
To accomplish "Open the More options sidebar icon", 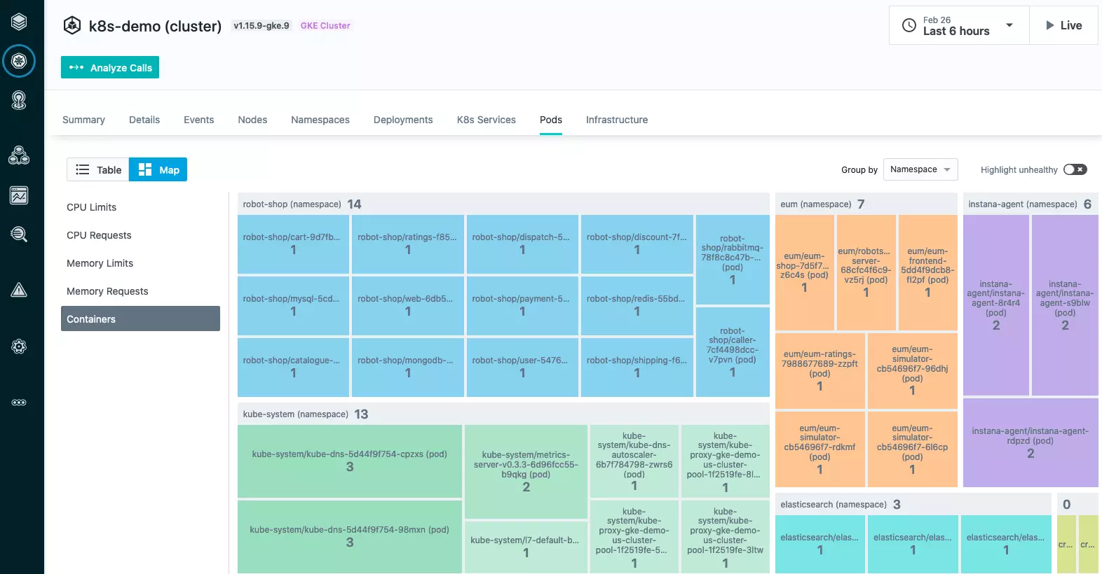I will [x=19, y=402].
